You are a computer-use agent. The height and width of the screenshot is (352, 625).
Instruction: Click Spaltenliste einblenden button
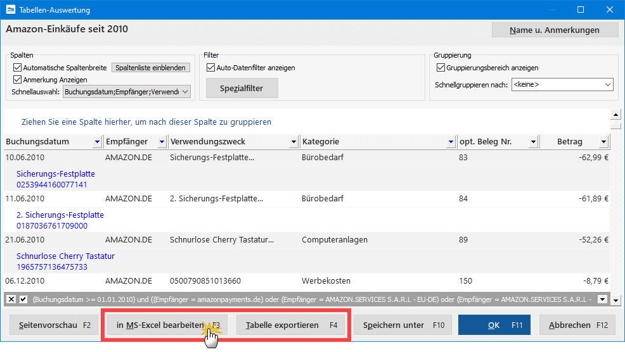(151, 68)
